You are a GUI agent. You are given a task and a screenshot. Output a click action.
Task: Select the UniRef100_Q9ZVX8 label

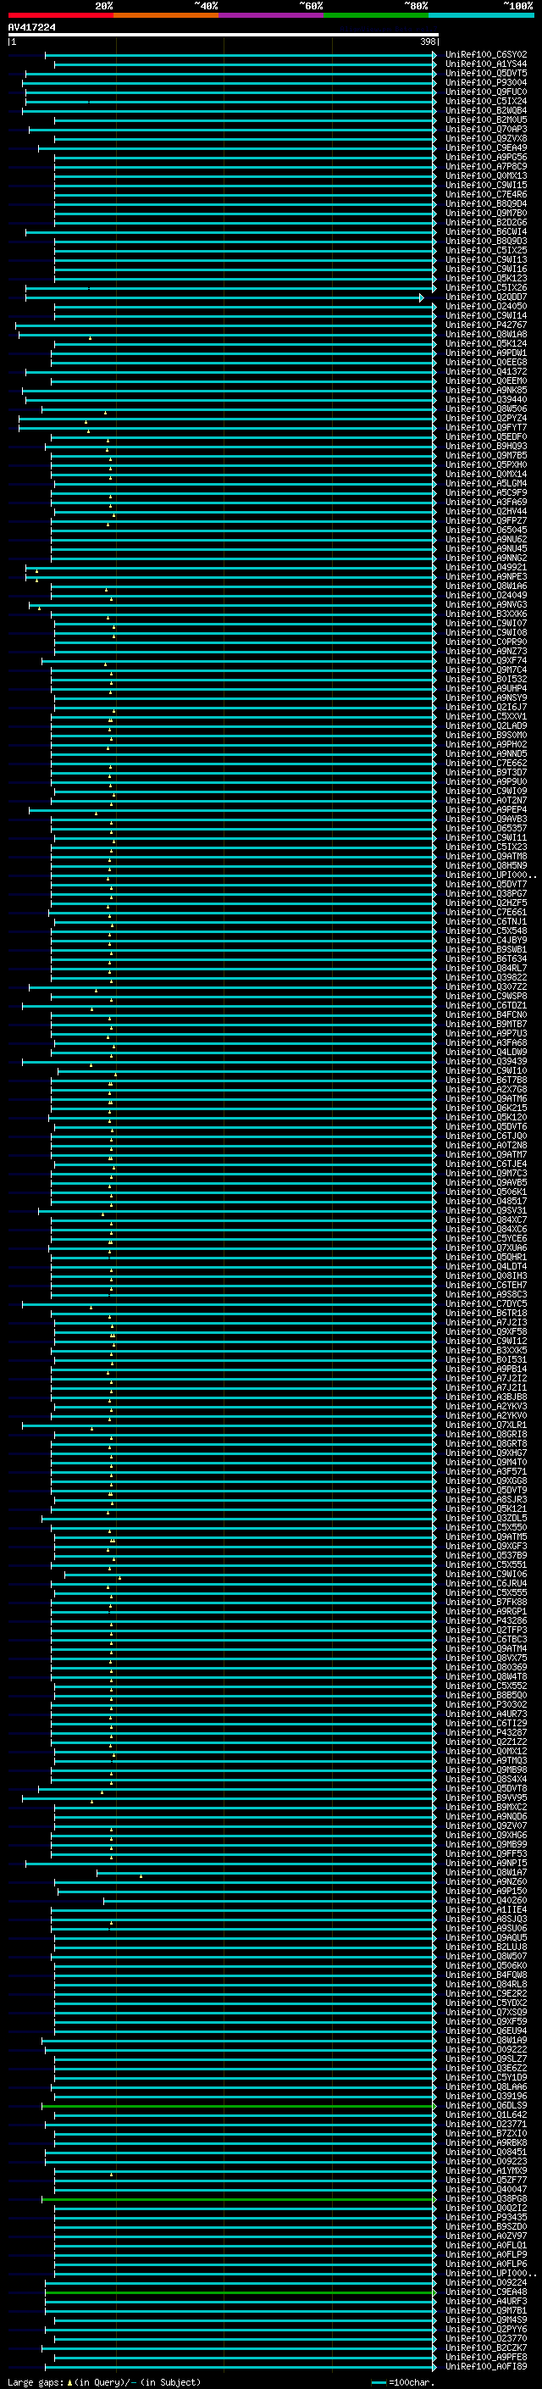point(485,138)
